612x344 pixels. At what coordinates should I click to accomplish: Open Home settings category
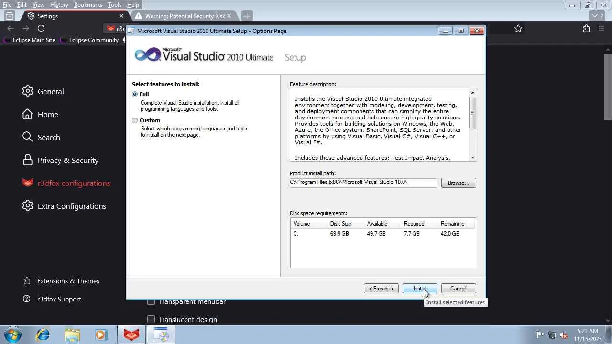40,114
